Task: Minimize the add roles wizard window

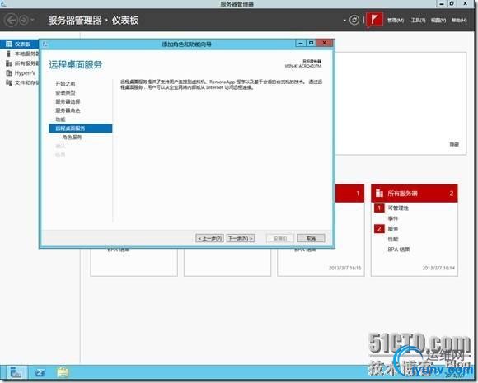Action: [x=301, y=44]
